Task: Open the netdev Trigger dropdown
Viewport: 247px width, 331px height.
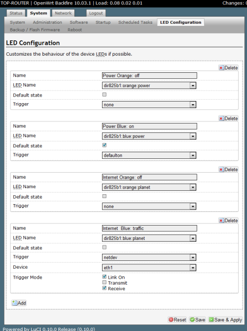Action: tap(149, 257)
